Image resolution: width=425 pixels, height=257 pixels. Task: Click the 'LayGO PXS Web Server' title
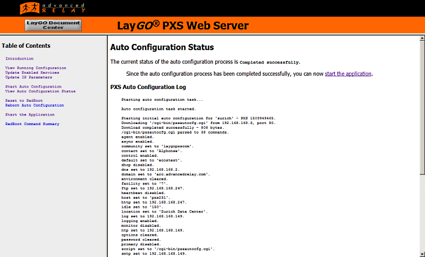183,25
